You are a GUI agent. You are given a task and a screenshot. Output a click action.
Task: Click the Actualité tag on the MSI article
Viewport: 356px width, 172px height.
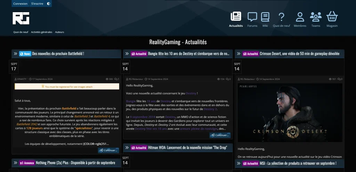point(250,163)
